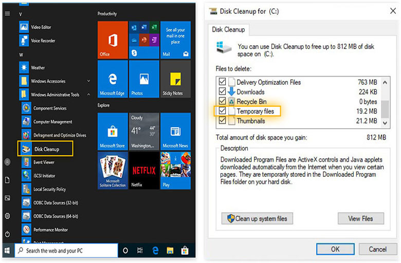
Task: Launch Microsoft Solitaire Collection tile
Action: 113,170
